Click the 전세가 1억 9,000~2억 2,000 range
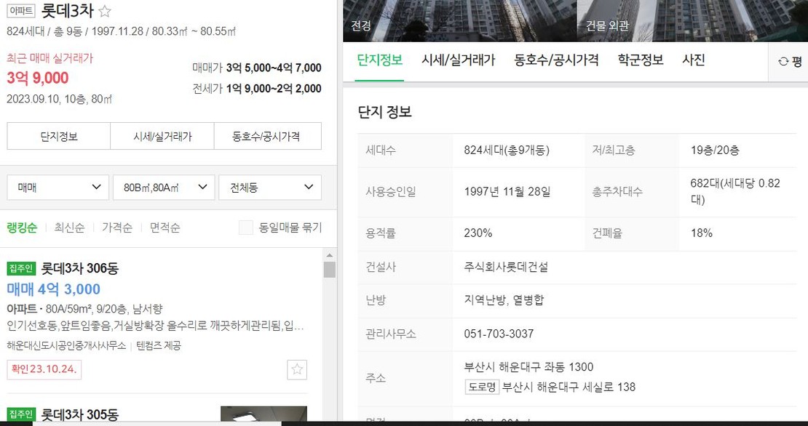The image size is (808, 426). pos(257,89)
